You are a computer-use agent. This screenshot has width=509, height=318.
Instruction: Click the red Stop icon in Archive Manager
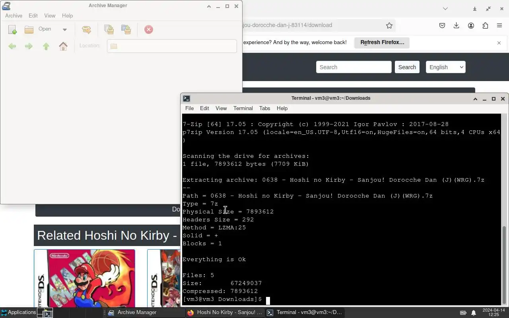click(x=149, y=29)
